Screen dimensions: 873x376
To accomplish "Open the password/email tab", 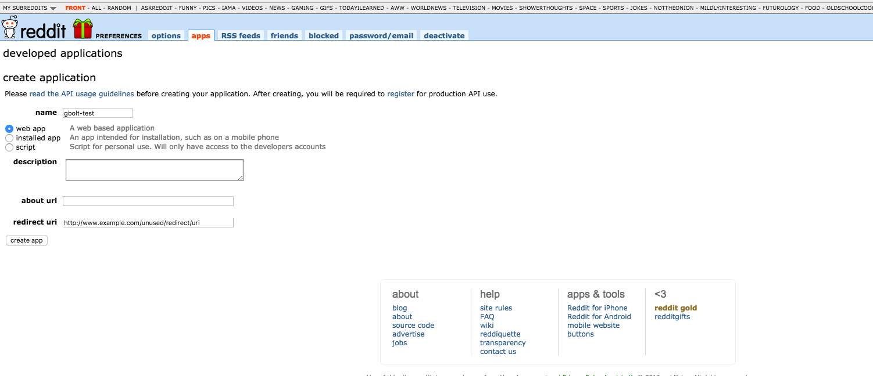I will tap(381, 35).
